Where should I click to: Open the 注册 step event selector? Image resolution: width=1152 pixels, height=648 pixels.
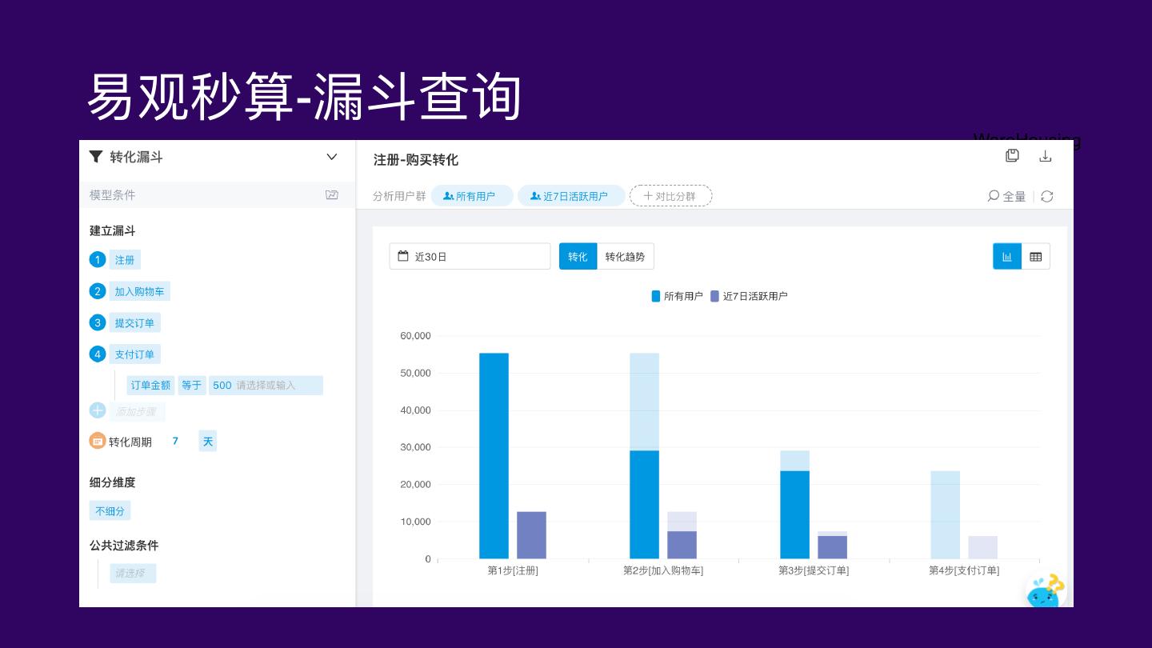pos(125,259)
